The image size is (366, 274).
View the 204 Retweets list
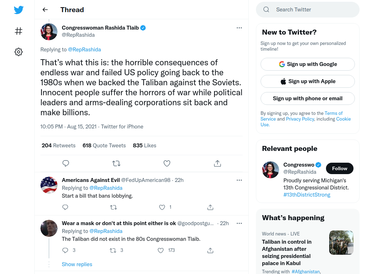(x=59, y=146)
